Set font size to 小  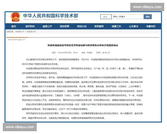point(108,53)
